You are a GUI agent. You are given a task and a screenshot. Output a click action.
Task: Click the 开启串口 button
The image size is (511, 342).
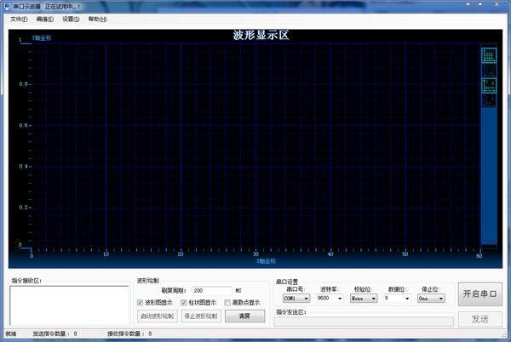click(479, 294)
